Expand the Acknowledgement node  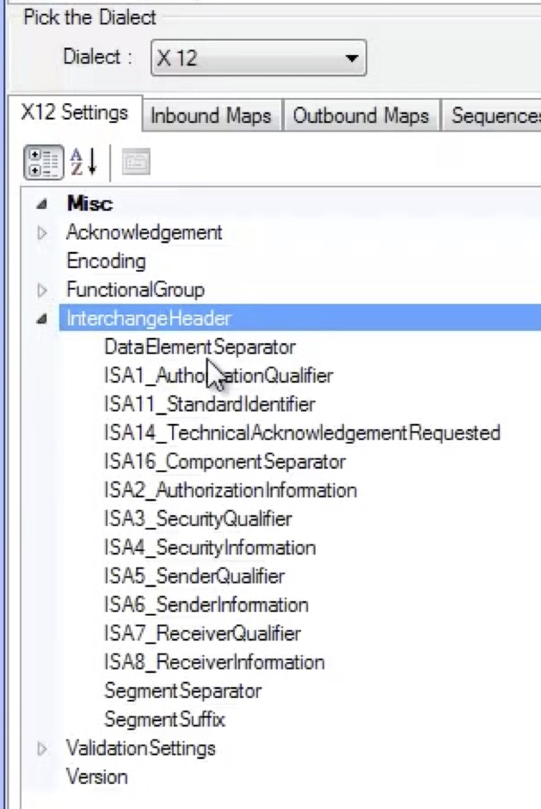coord(42,233)
